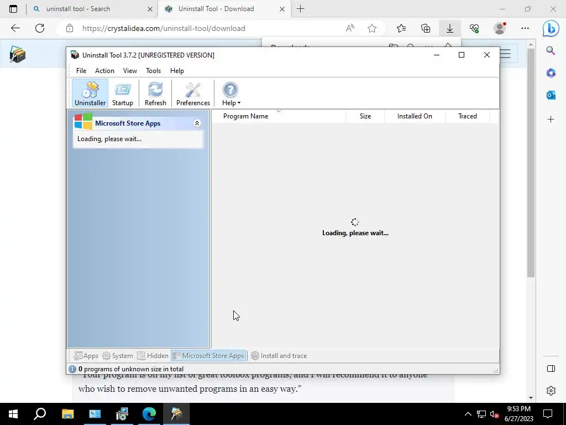The width and height of the screenshot is (566, 425).
Task: Open the Startup manager toolbar icon
Action: [x=122, y=94]
